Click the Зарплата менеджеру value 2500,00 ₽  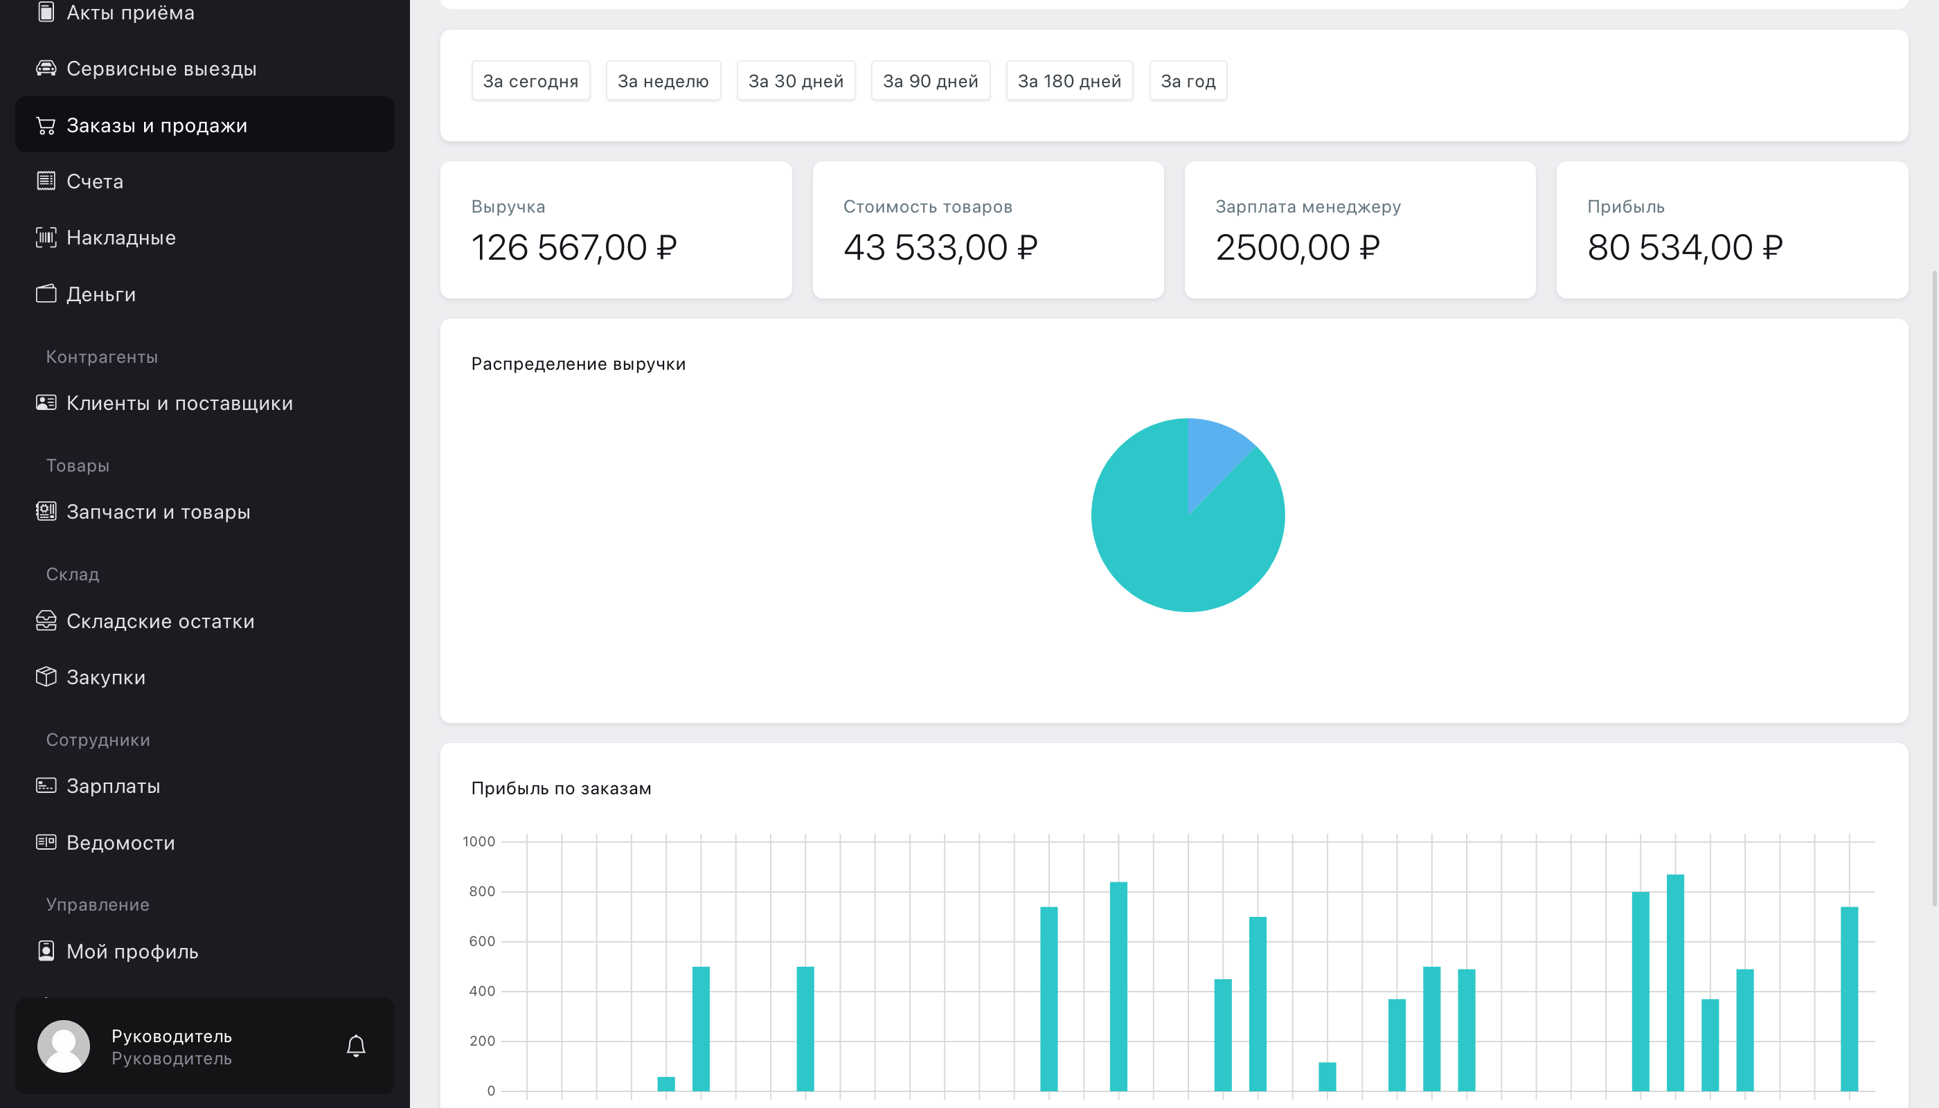point(1298,247)
